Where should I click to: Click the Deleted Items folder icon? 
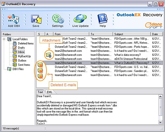tap(15, 44)
